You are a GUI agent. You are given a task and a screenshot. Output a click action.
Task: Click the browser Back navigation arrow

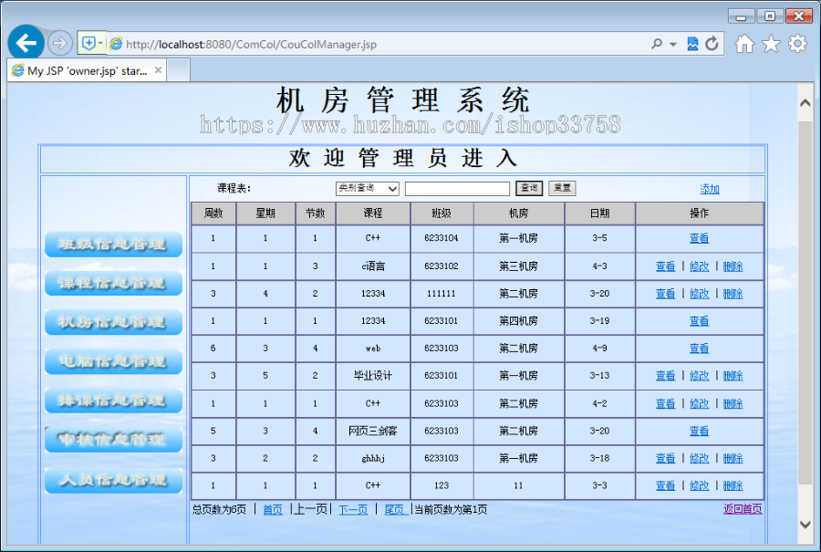[x=25, y=43]
